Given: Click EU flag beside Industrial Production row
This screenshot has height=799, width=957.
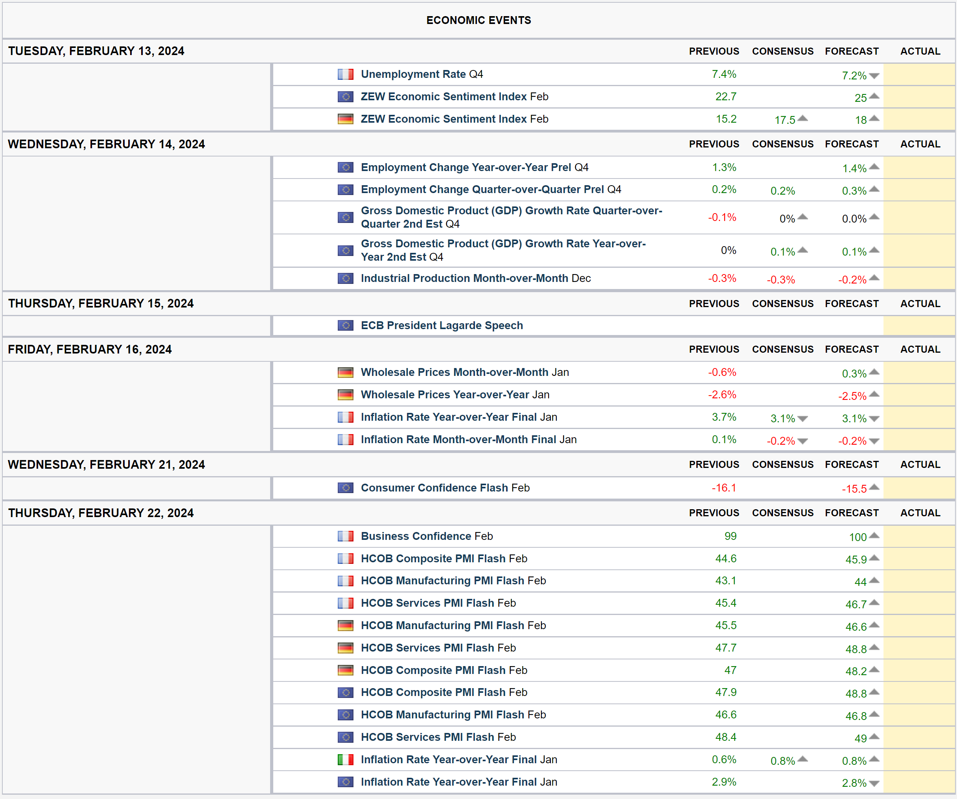Looking at the screenshot, I should point(345,278).
